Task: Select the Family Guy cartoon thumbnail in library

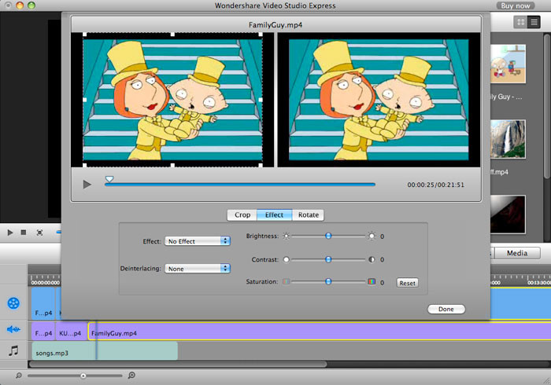Action: pos(508,64)
